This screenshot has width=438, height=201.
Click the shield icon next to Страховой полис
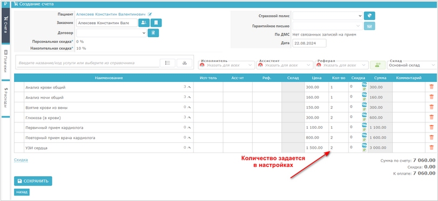[369, 16]
